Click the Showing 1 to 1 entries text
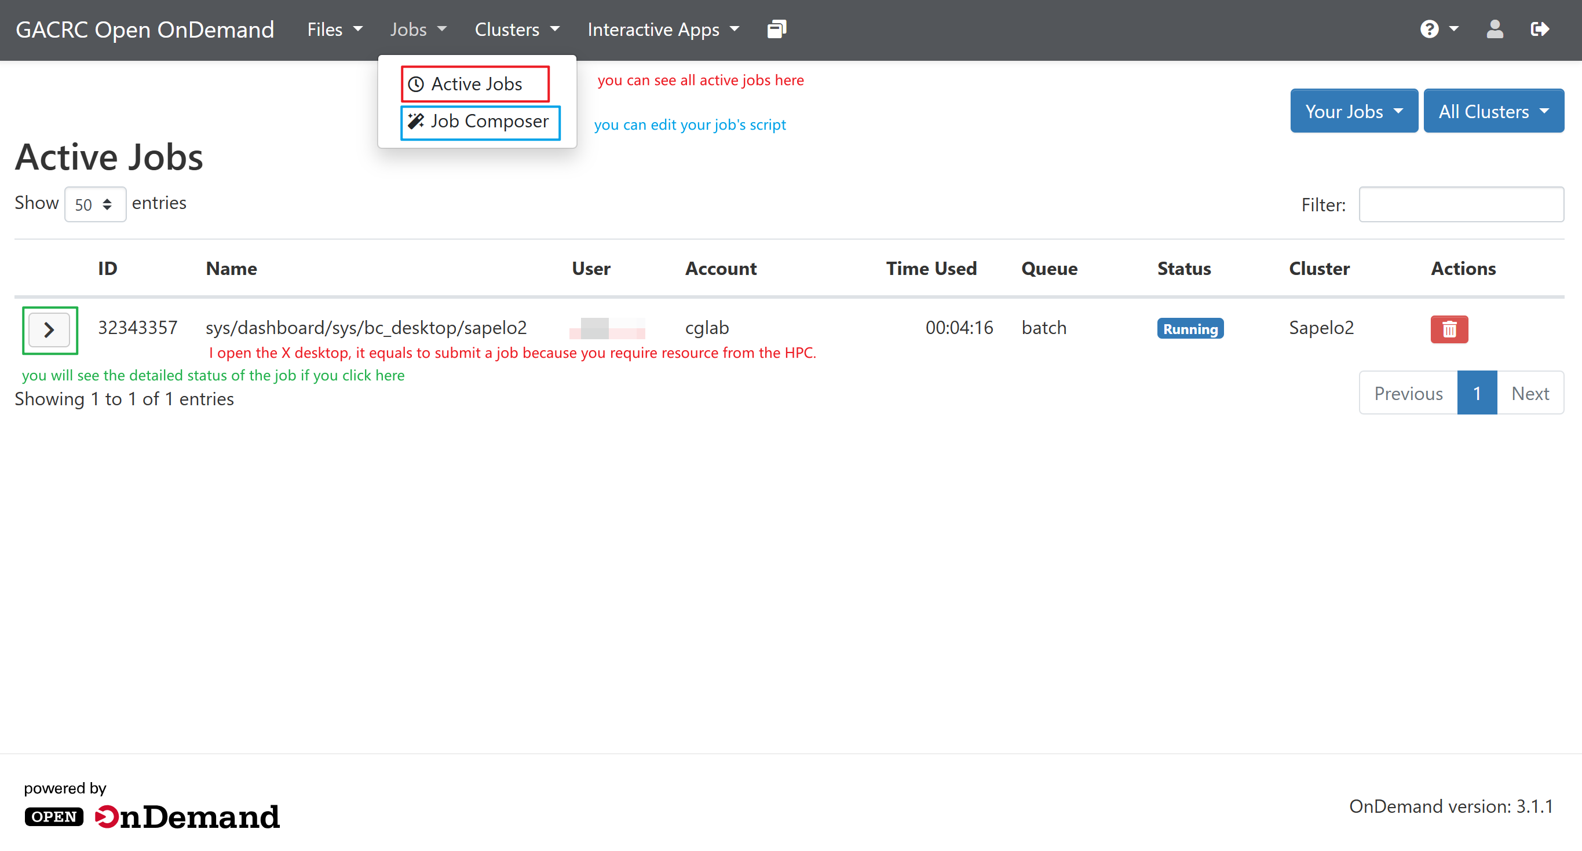The width and height of the screenshot is (1582, 851). tap(124, 399)
